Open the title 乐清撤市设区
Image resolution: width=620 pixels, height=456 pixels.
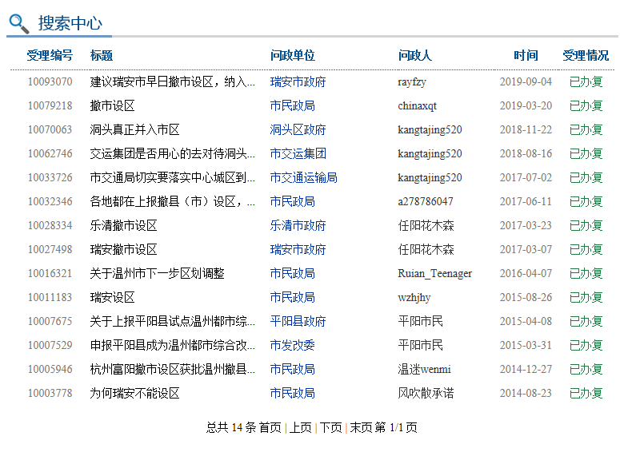pos(124,225)
